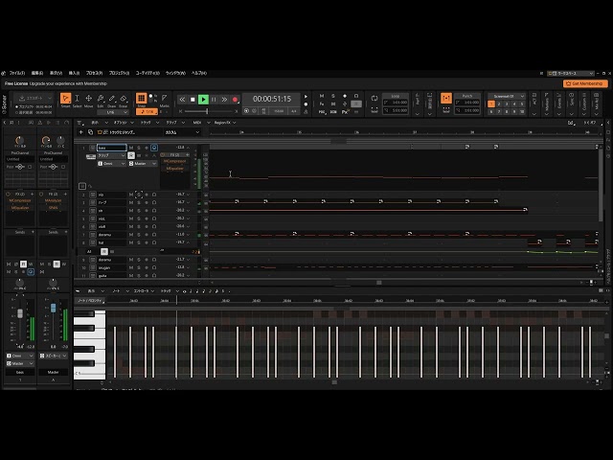Choose the Erase tool
The width and height of the screenshot is (613, 460).
coord(125,99)
